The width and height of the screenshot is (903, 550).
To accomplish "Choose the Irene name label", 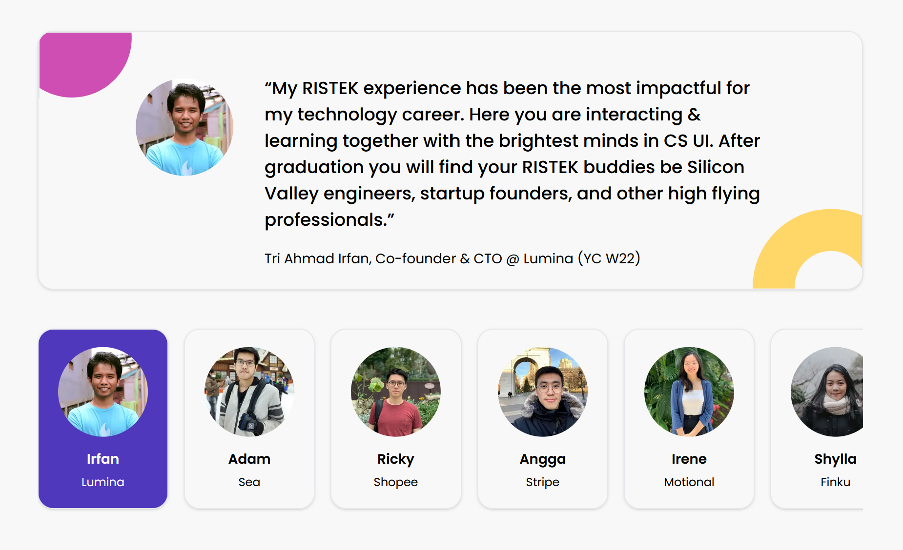I will coord(689,459).
